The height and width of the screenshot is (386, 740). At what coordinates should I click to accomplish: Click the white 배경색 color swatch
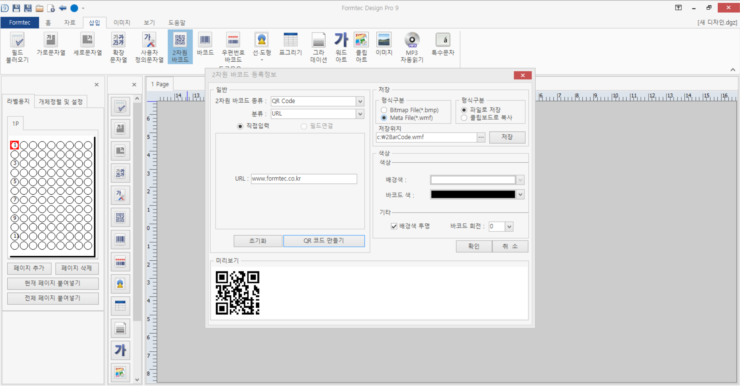click(473, 180)
